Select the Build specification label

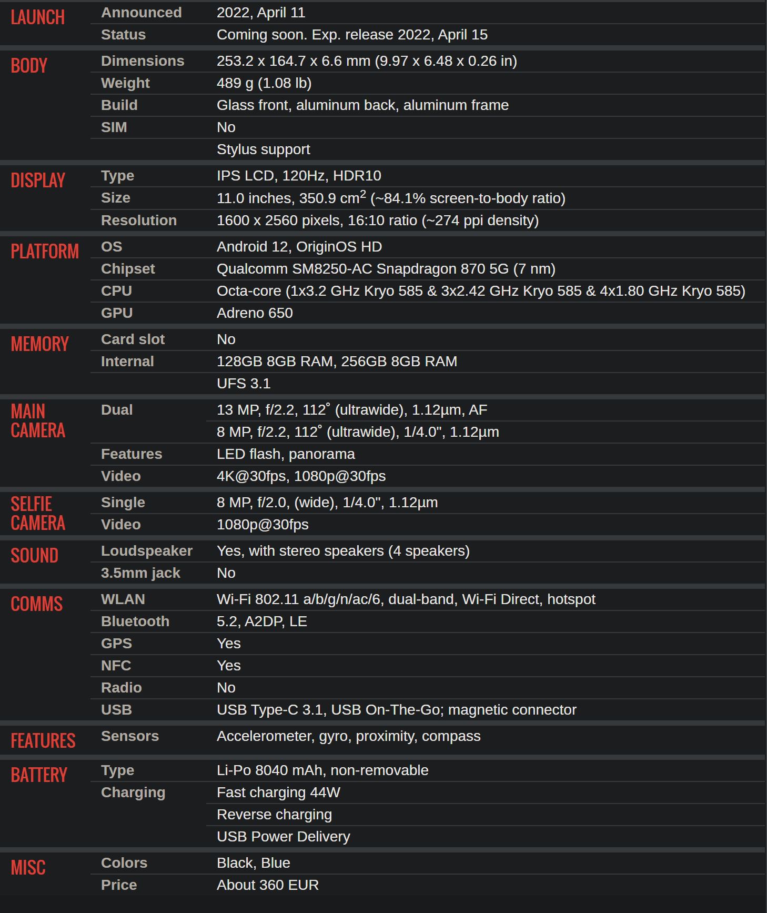pyautogui.click(x=119, y=105)
